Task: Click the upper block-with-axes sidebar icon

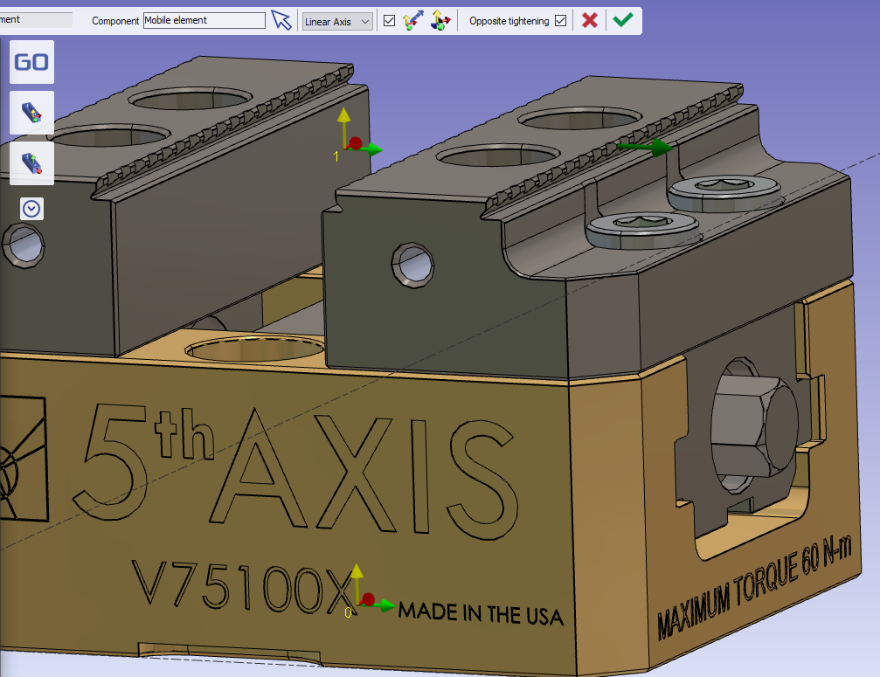Action: point(31,113)
